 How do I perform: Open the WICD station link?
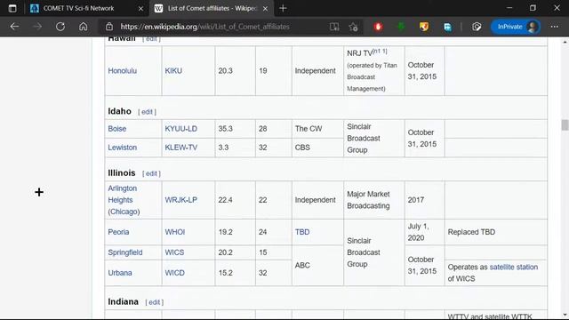pyautogui.click(x=175, y=273)
